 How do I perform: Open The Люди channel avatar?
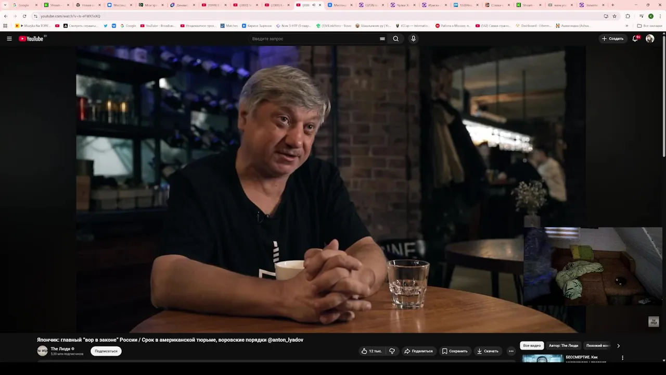42,351
